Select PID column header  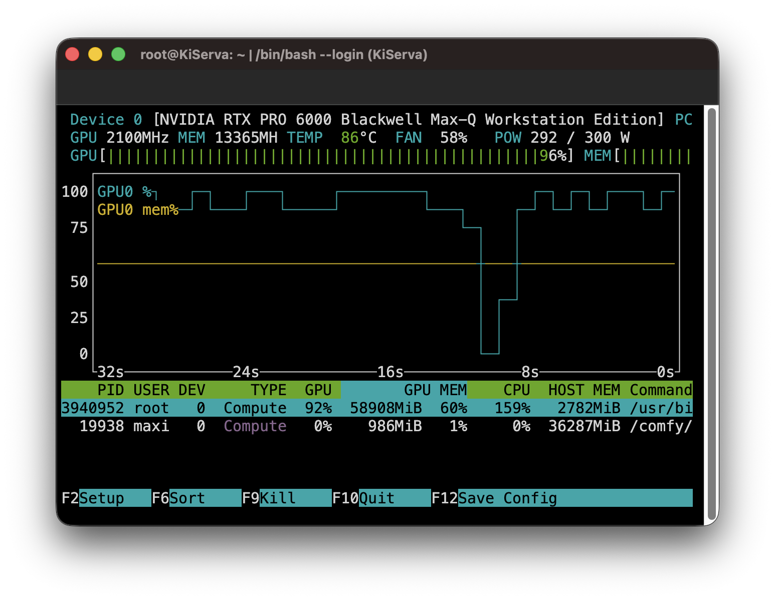(111, 390)
